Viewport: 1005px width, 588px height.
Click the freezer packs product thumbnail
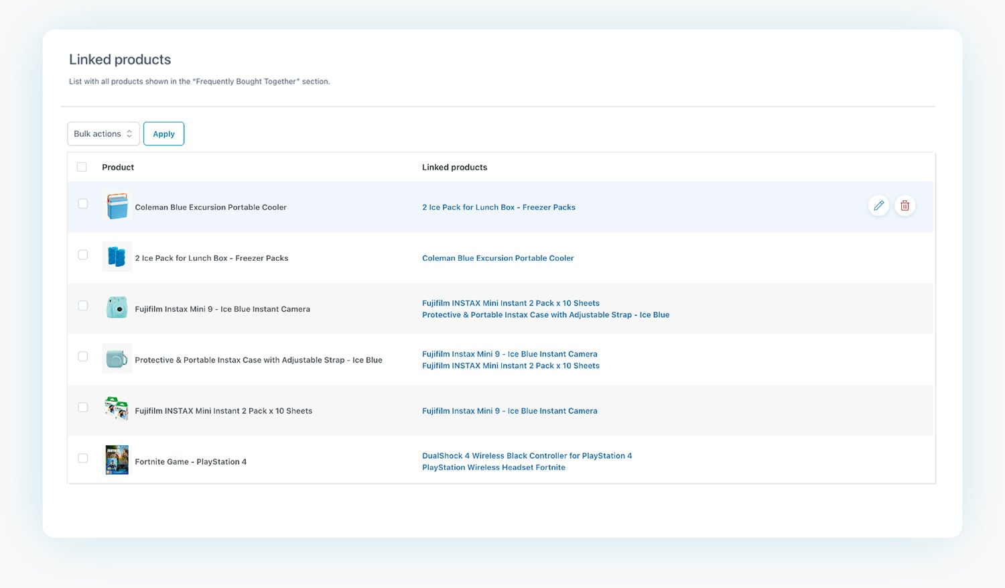tap(117, 256)
